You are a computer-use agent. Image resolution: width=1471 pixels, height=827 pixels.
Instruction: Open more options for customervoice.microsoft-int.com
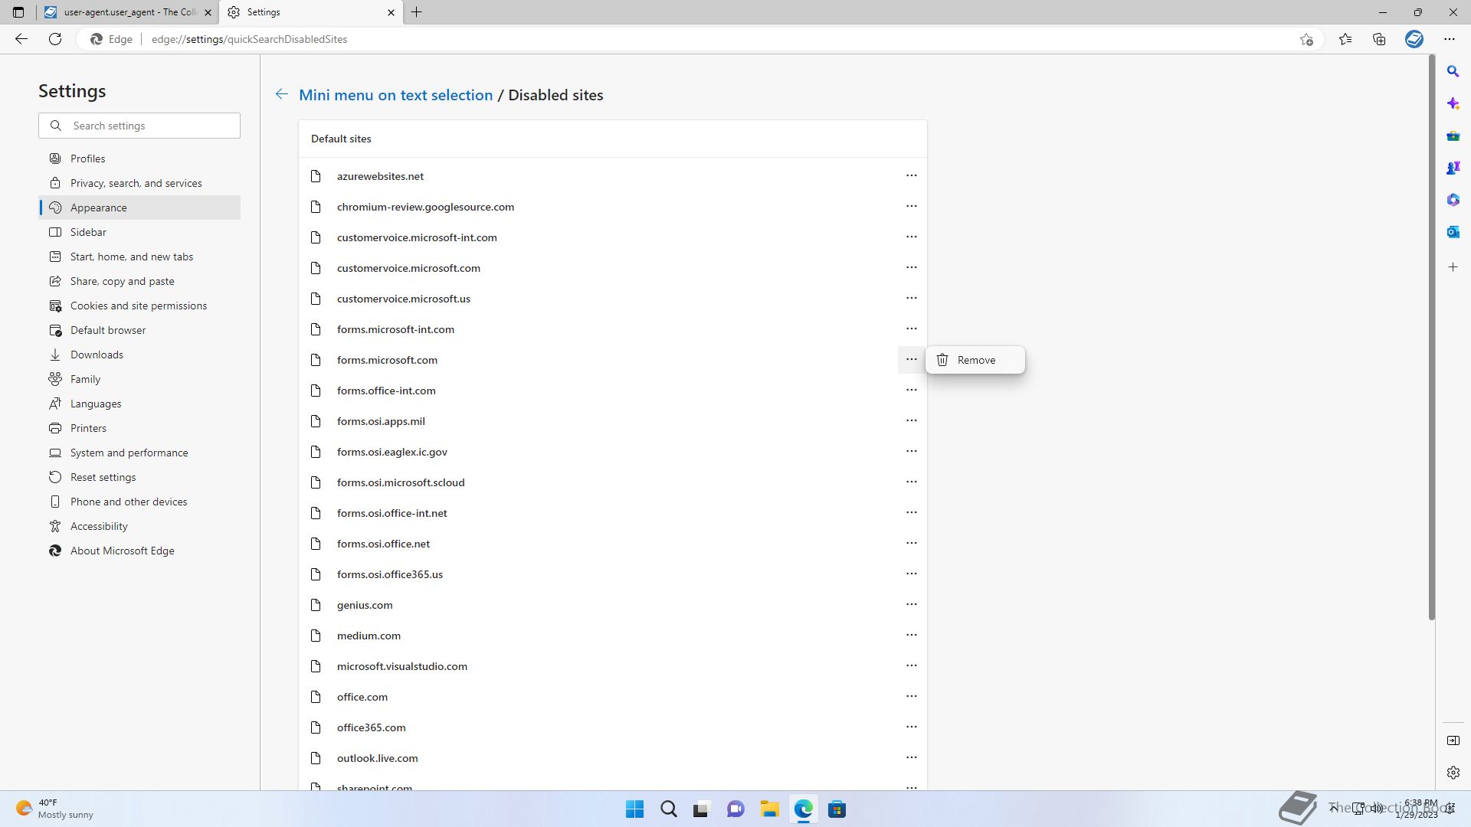[911, 237]
